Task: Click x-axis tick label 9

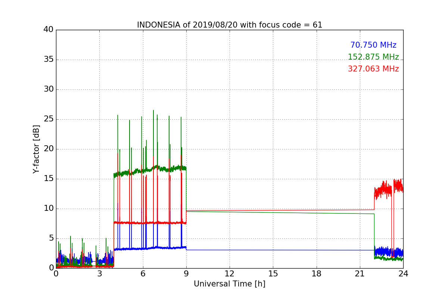Action: [186, 274]
